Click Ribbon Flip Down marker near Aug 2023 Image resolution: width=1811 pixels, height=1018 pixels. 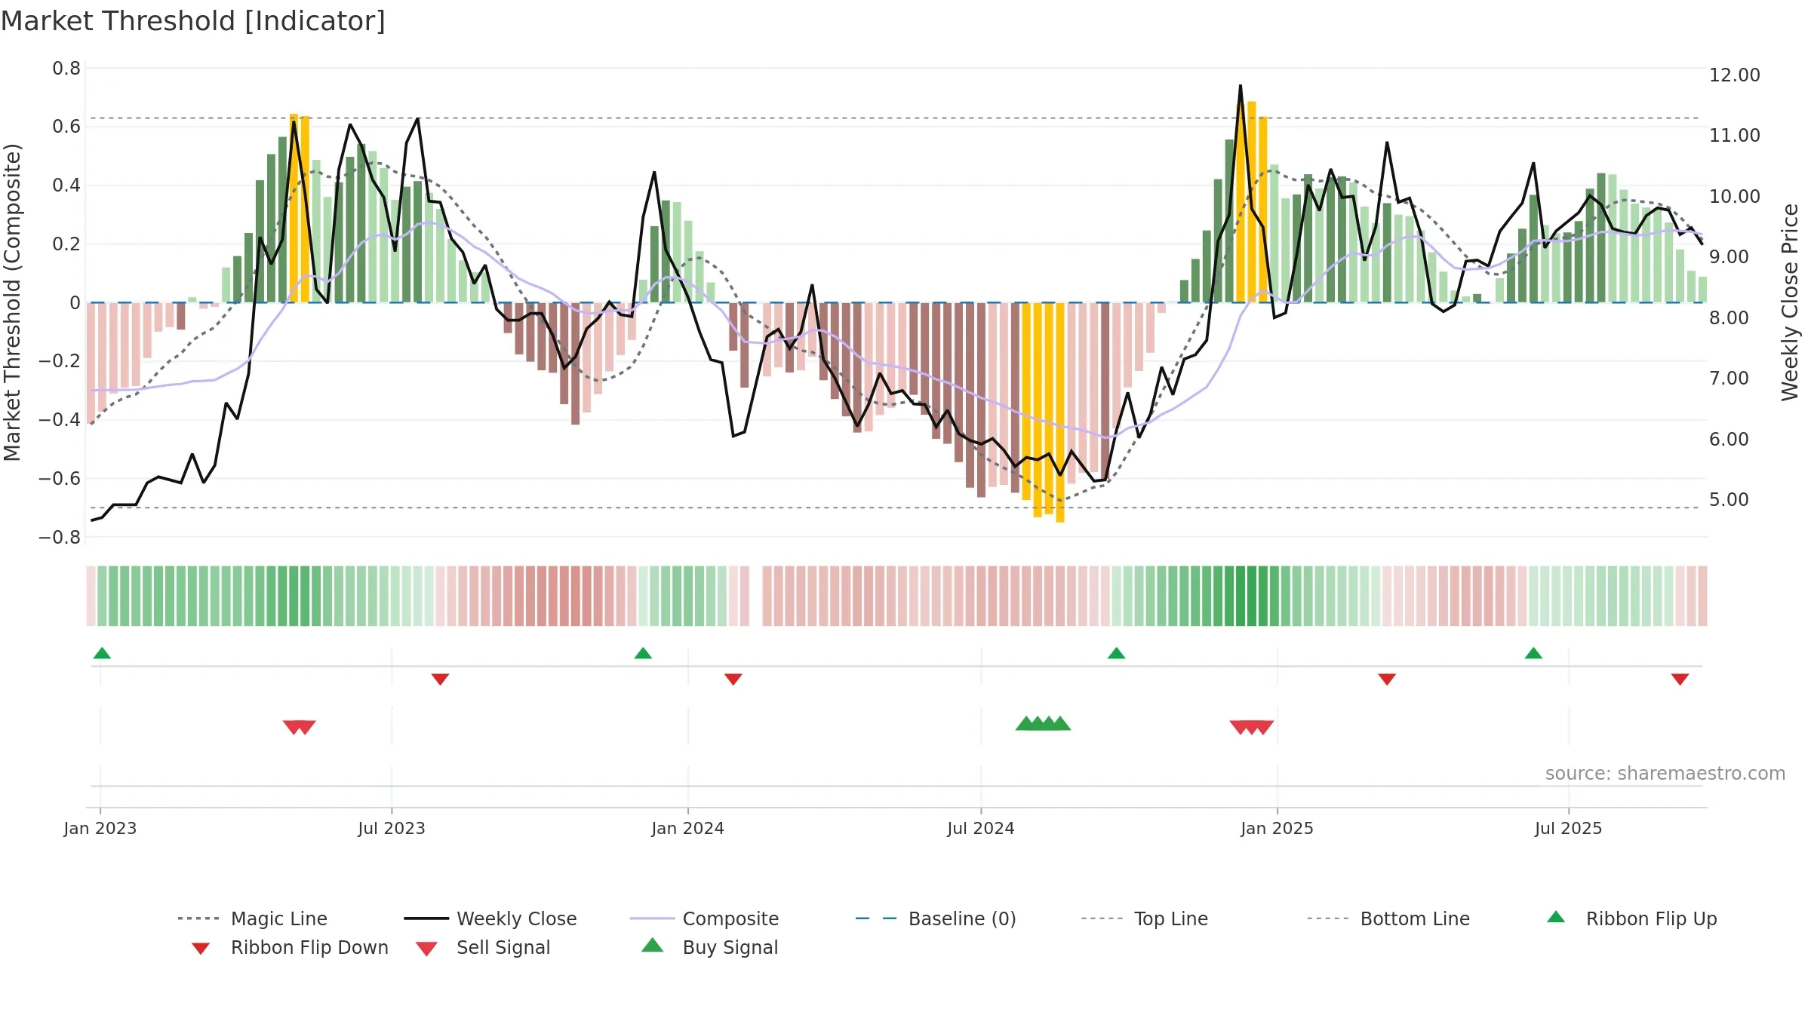440,679
